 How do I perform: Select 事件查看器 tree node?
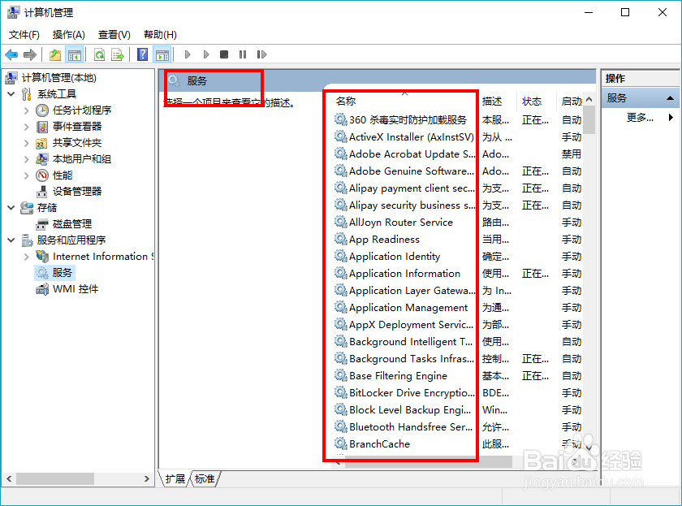click(77, 127)
